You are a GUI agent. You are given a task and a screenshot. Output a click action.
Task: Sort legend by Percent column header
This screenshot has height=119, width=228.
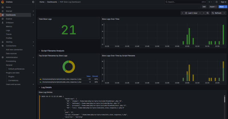[95, 76]
